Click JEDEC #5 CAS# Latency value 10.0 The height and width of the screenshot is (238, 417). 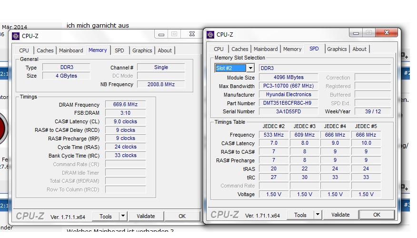tap(366, 143)
